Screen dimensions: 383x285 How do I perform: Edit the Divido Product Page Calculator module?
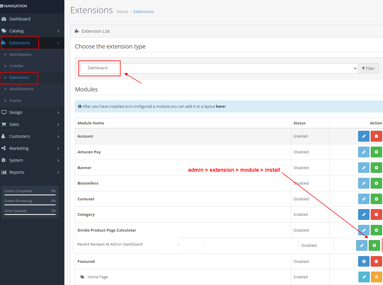point(364,230)
